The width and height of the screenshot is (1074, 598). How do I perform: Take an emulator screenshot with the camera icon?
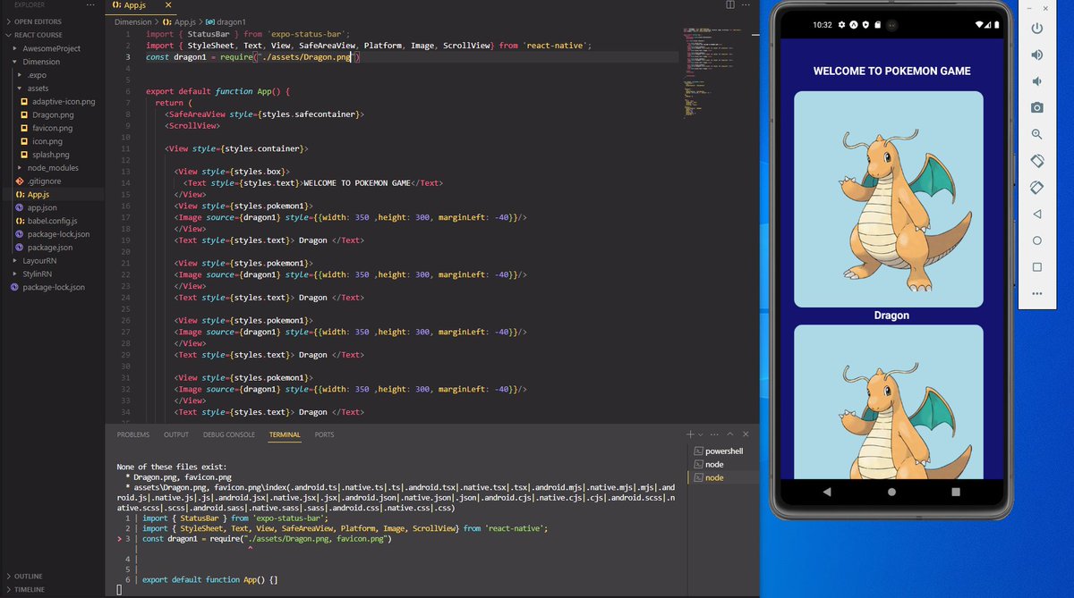coord(1036,107)
